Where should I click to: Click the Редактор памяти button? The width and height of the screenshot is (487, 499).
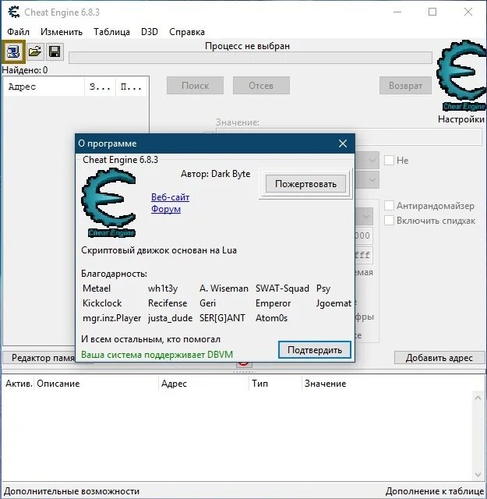(x=39, y=358)
